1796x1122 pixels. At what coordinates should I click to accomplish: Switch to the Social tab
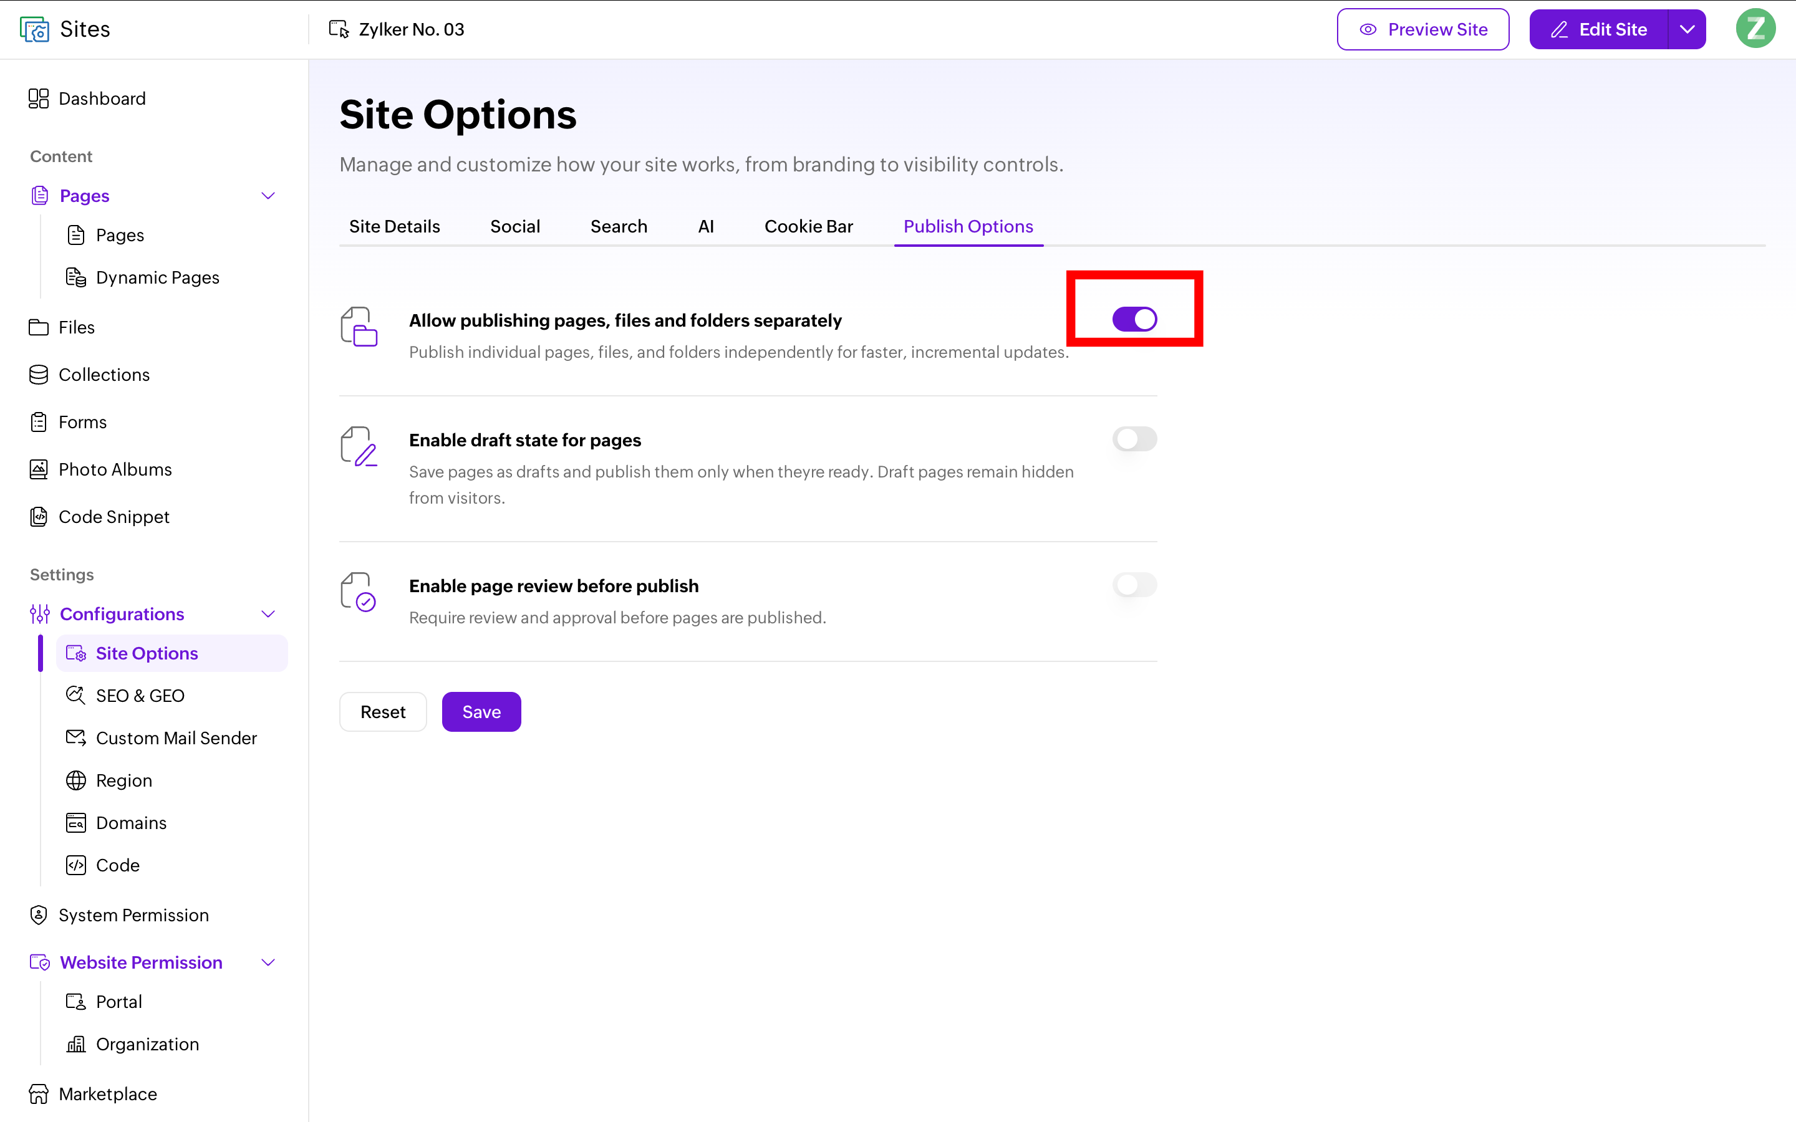click(515, 226)
